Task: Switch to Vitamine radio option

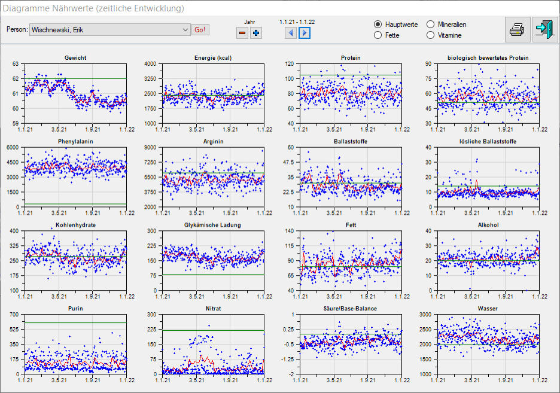Action: point(431,35)
